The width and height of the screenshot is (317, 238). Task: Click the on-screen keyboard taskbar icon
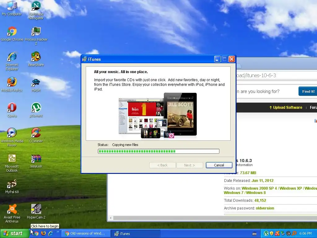pos(254,234)
